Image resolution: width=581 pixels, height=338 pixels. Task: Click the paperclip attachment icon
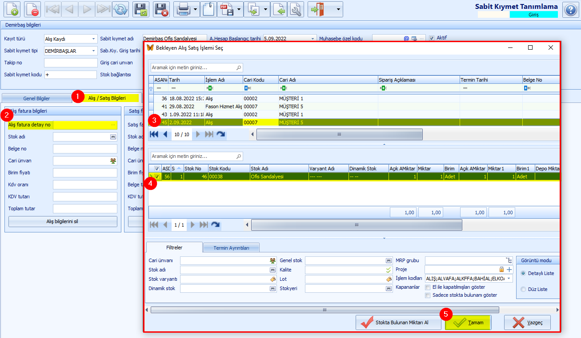(208, 9)
